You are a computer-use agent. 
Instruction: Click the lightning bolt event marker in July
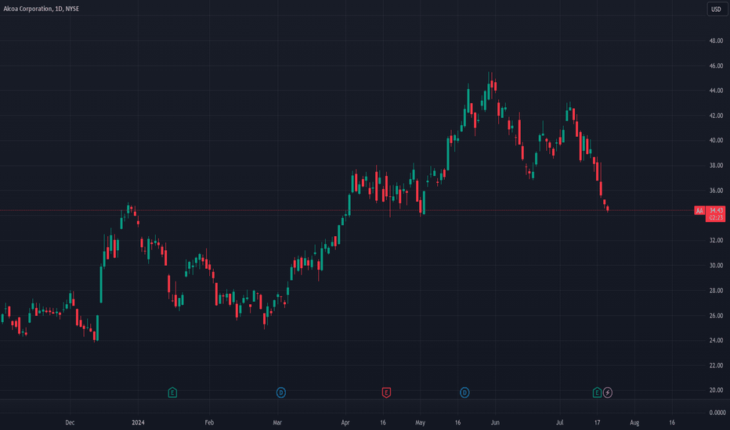coord(608,392)
